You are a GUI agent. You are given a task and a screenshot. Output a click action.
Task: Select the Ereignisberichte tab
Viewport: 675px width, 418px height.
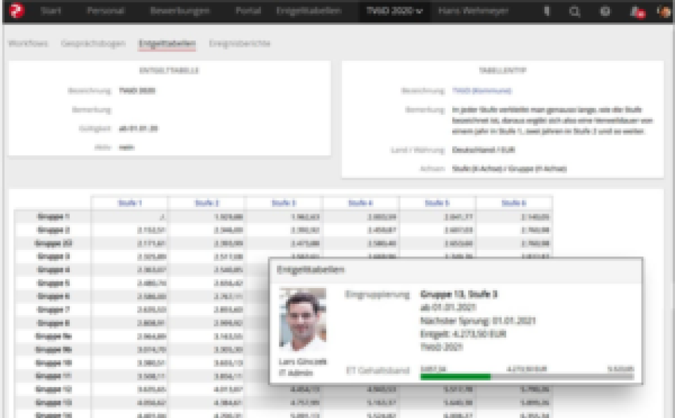pyautogui.click(x=239, y=44)
